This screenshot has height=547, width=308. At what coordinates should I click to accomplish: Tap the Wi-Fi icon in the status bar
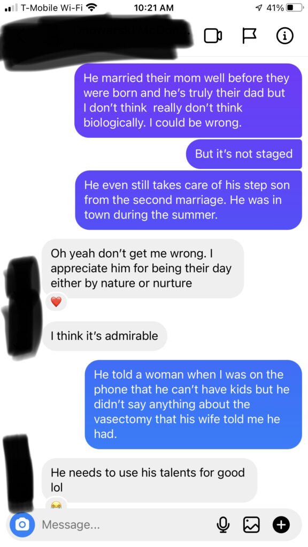[x=92, y=7]
